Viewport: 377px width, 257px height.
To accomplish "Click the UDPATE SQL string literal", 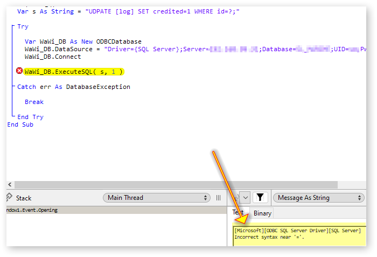I will tap(162, 11).
